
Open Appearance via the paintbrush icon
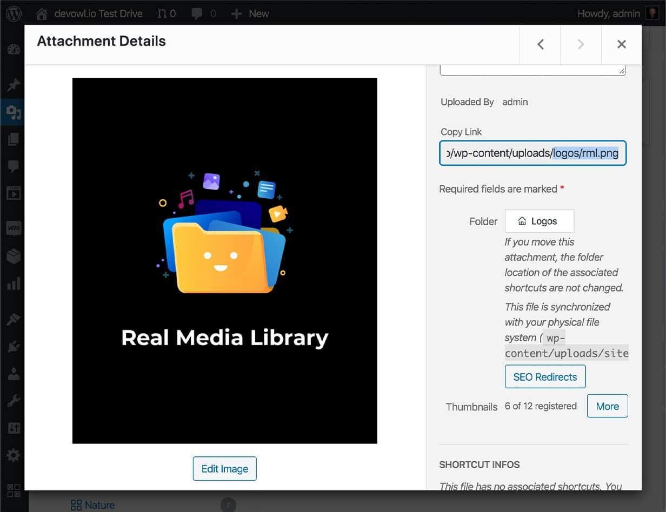(x=13, y=319)
